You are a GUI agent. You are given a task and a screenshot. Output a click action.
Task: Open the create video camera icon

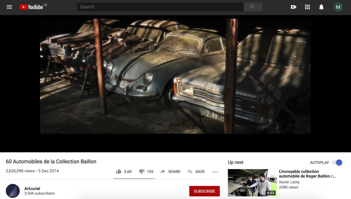click(x=293, y=7)
